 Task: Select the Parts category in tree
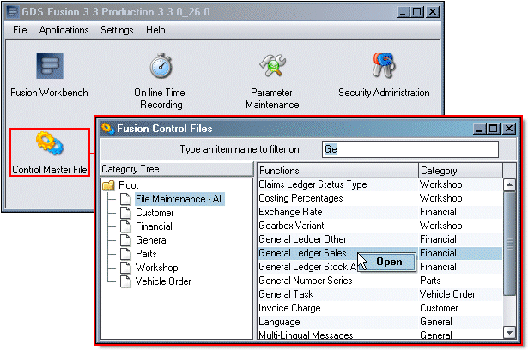coord(146,254)
